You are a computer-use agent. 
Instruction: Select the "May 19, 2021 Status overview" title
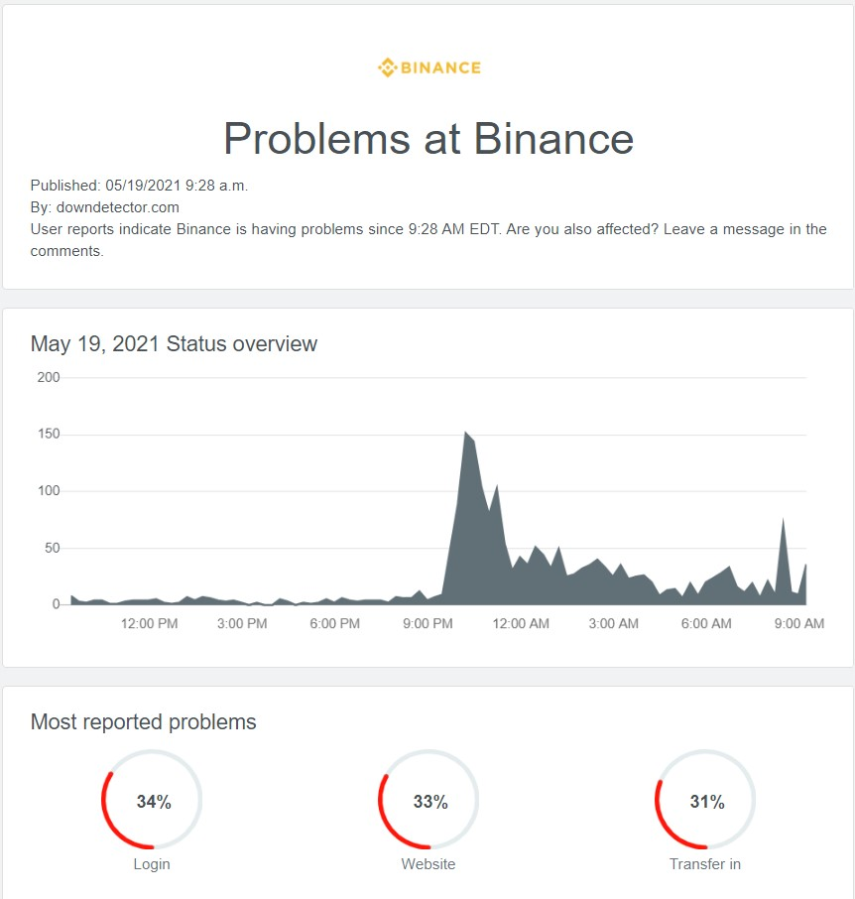pyautogui.click(x=174, y=344)
